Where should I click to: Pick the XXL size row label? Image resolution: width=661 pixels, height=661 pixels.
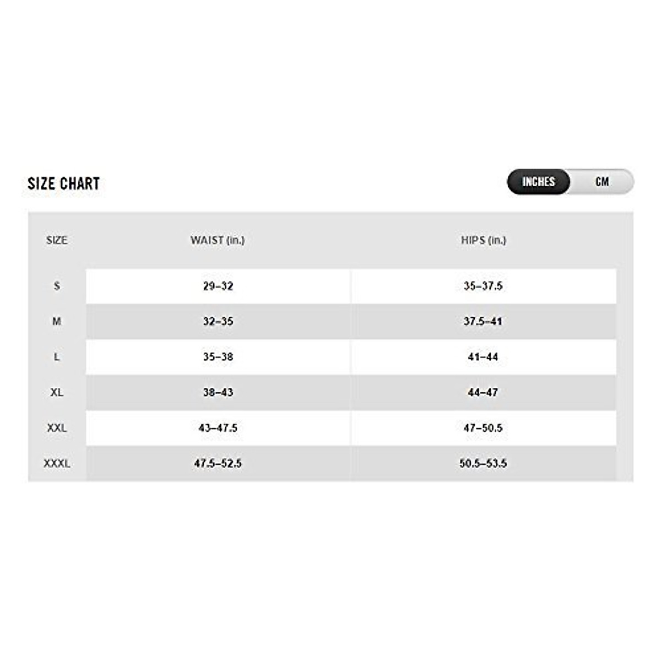click(x=57, y=427)
